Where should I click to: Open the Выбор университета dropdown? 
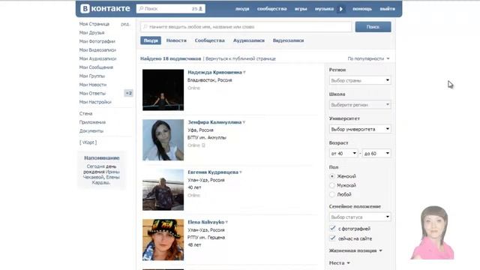[360, 129]
